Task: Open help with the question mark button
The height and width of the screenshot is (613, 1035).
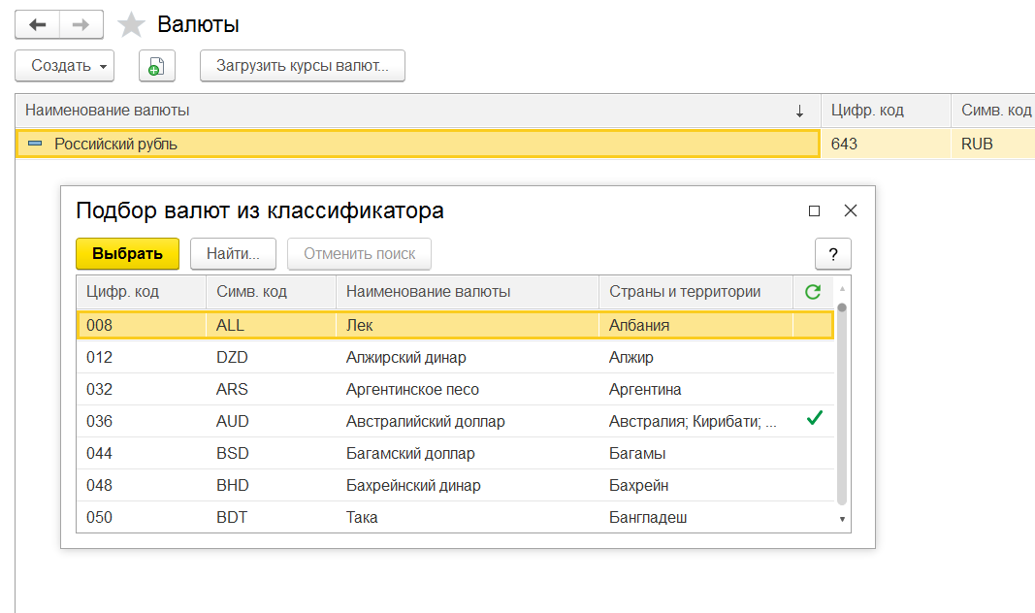Action: point(833,254)
